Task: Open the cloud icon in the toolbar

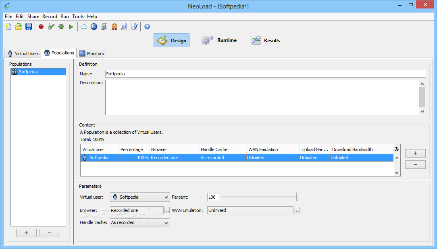Action: pyautogui.click(x=83, y=27)
